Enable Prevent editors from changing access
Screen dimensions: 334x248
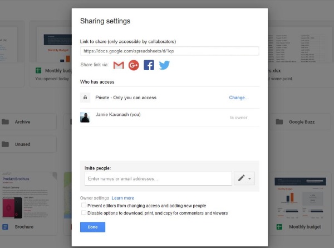(x=83, y=206)
